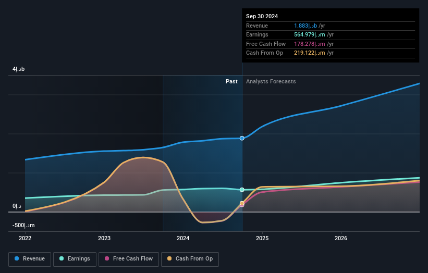Image resolution: width=428 pixels, height=273 pixels.
Task: Select the 2024 x-axis year label
Action: pyautogui.click(x=183, y=238)
